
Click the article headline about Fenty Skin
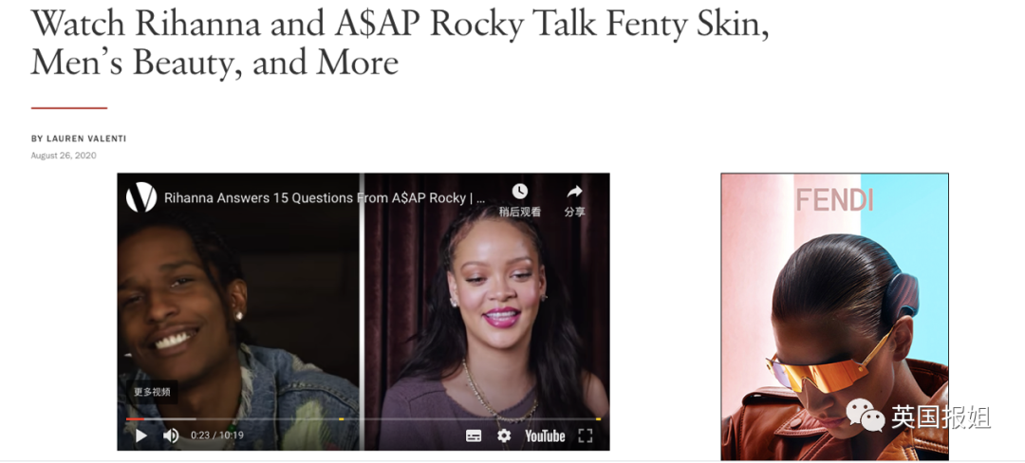pyautogui.click(x=399, y=43)
